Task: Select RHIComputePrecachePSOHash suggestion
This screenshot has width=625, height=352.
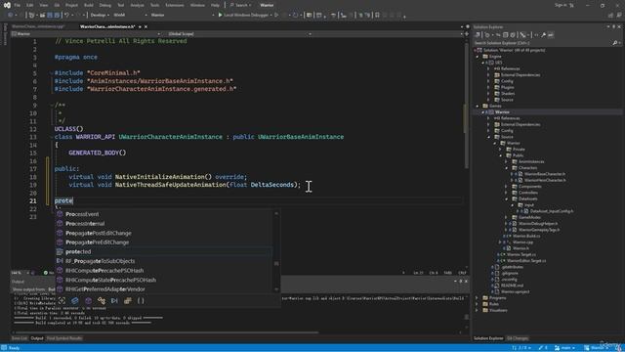Action: (163, 271)
